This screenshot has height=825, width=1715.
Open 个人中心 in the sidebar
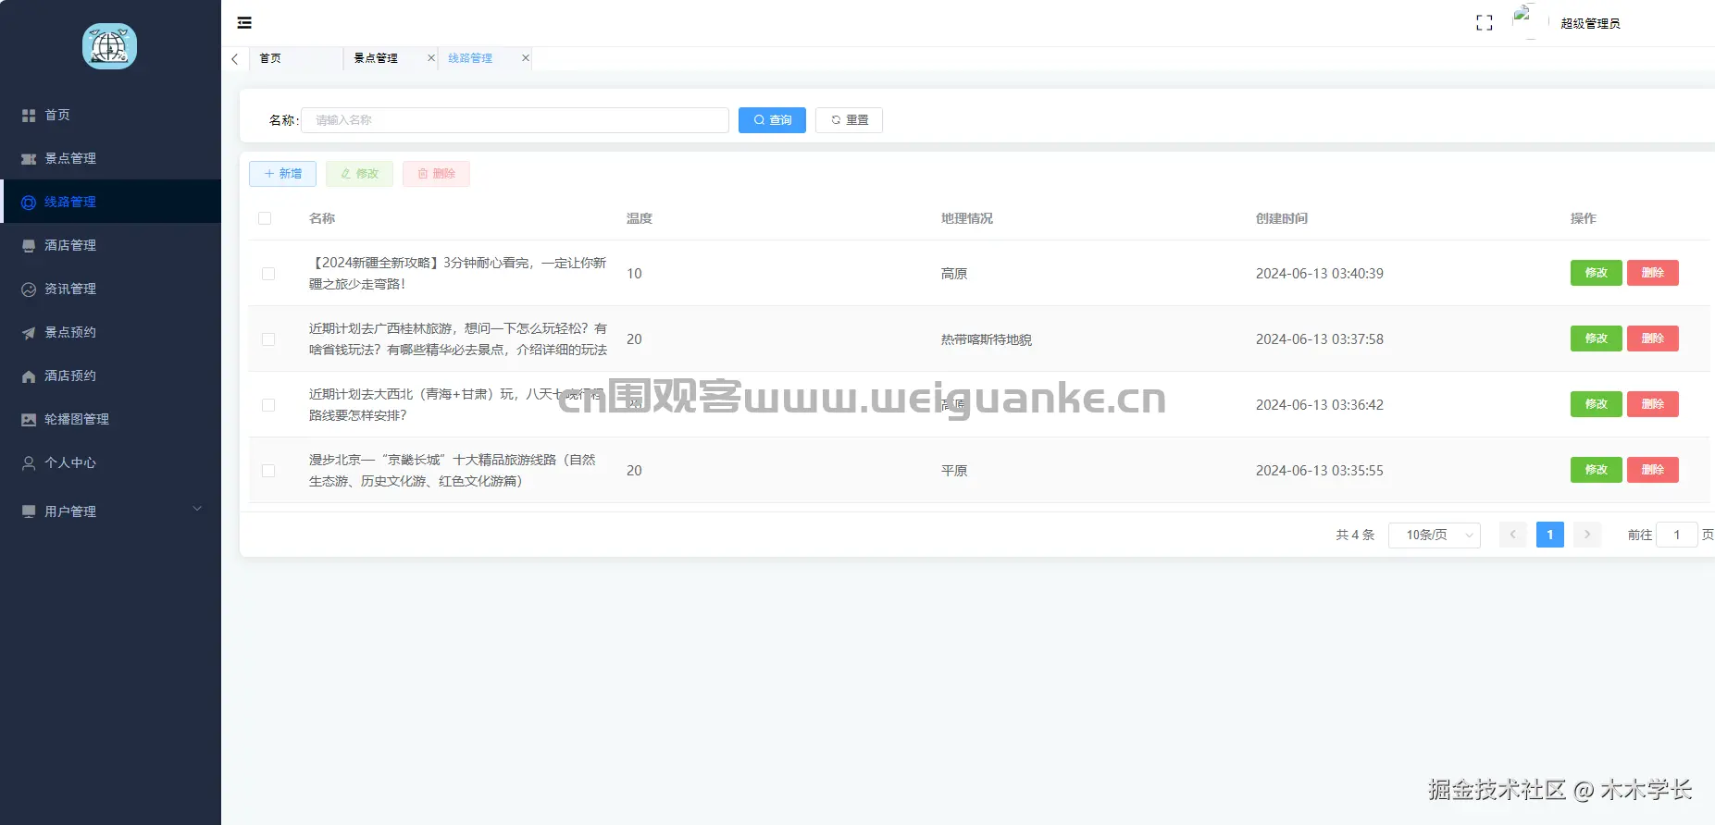tap(111, 462)
